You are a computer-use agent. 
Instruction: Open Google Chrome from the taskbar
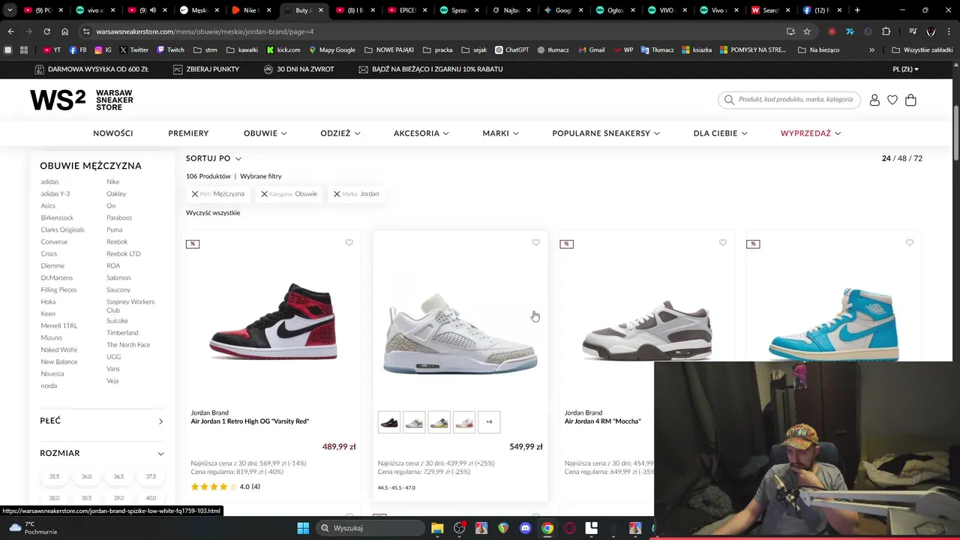pos(547,528)
